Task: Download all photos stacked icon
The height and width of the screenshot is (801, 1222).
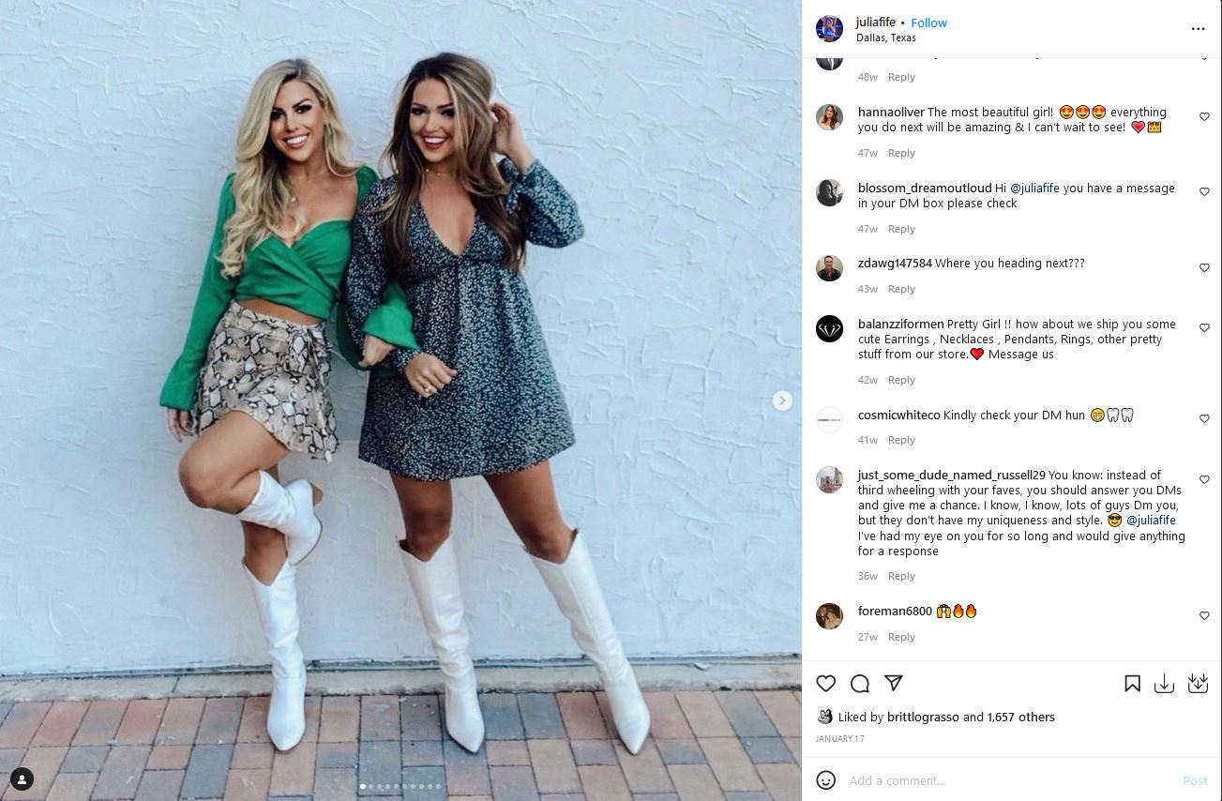Action: point(1198,684)
